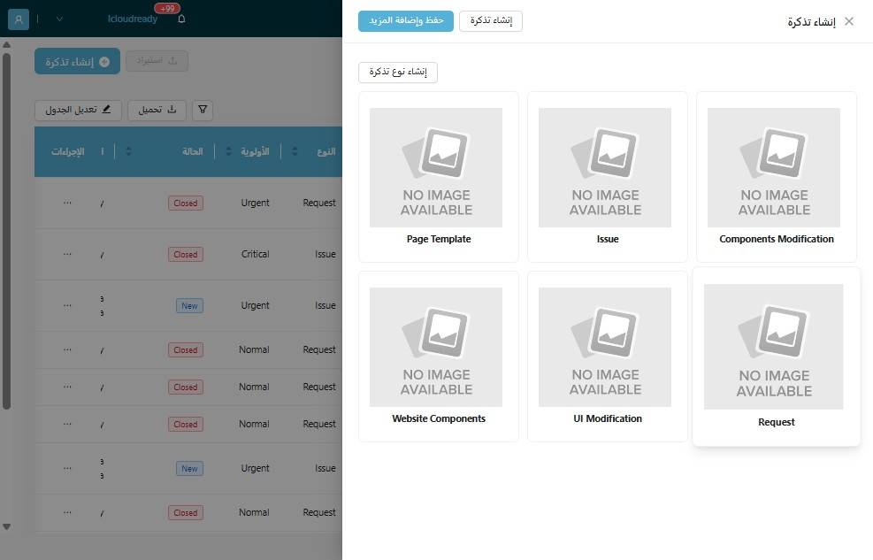The image size is (873, 560).
Task: Click the Critical priority cell
Action: pos(255,254)
